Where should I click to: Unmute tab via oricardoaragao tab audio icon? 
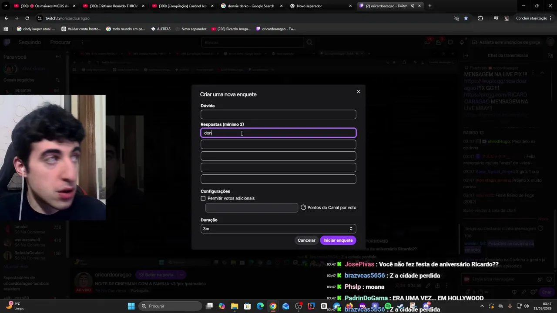click(x=413, y=6)
